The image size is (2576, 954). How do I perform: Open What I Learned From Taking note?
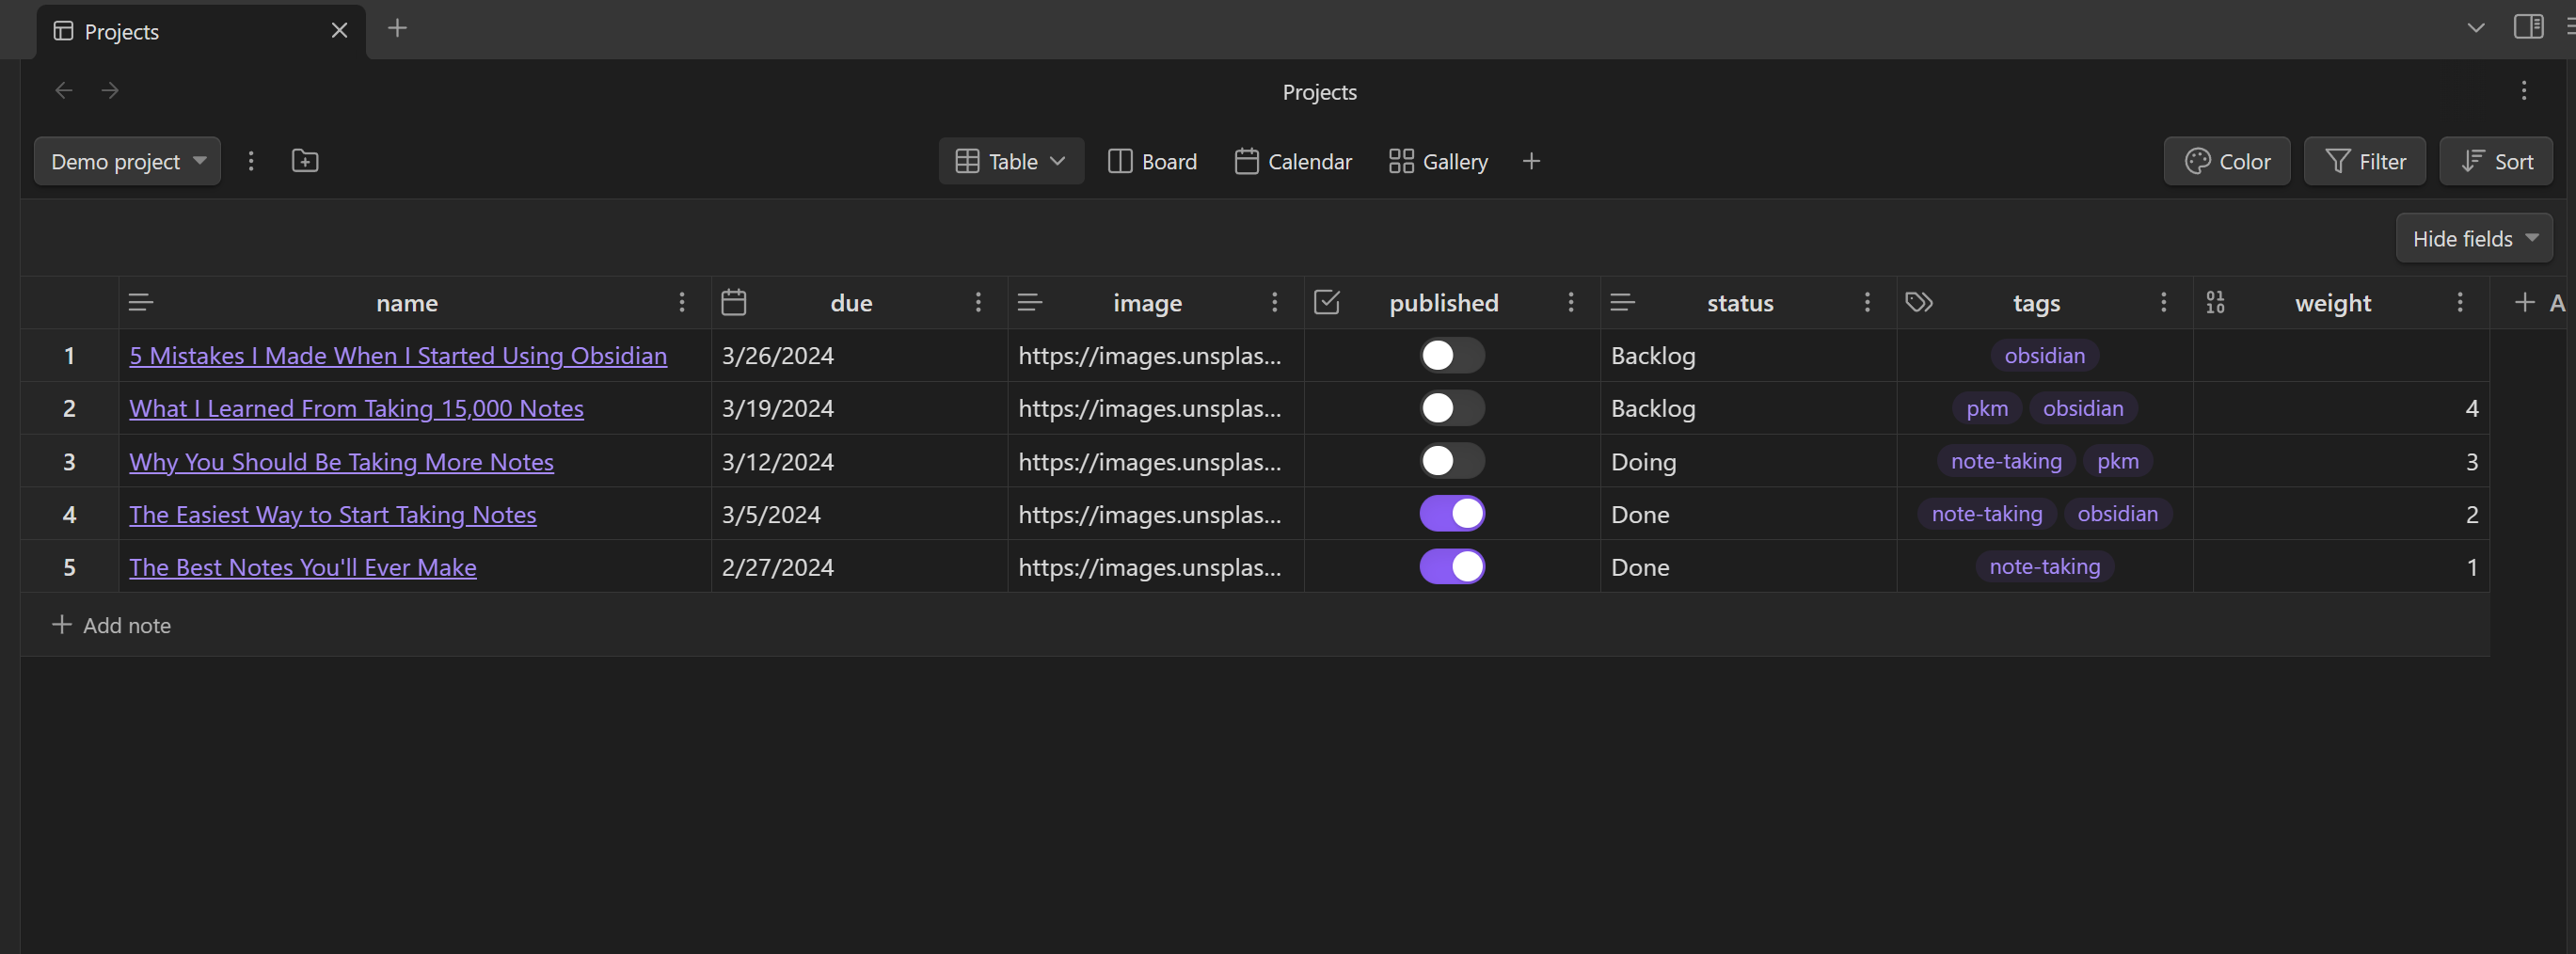point(356,408)
